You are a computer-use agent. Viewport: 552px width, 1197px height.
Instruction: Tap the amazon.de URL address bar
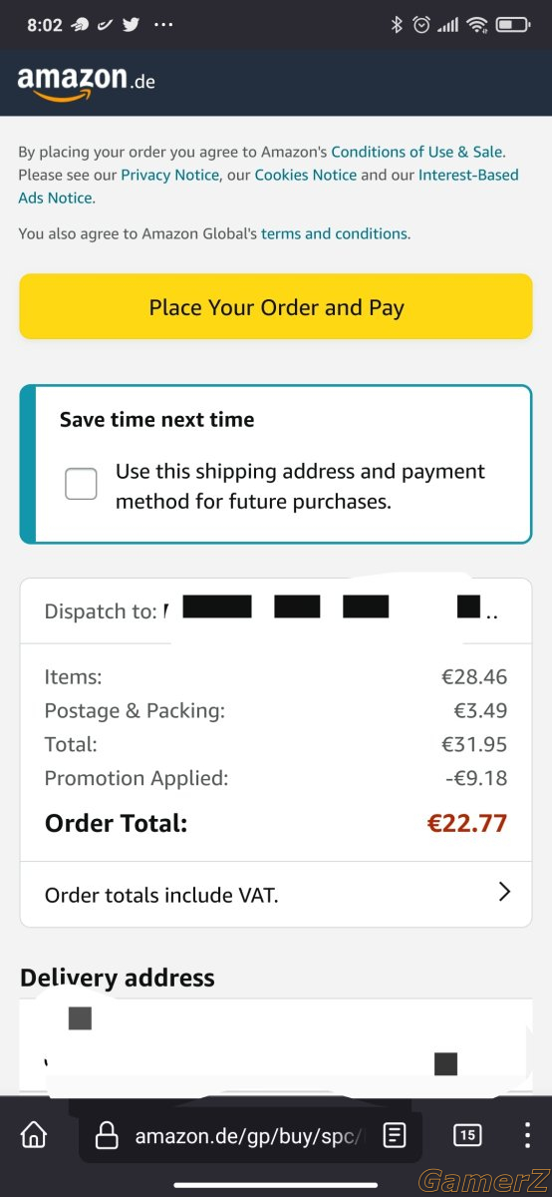pyautogui.click(x=250, y=1135)
